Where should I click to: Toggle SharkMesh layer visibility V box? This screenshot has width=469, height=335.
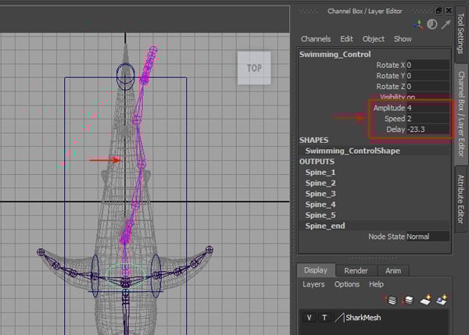[x=308, y=318]
